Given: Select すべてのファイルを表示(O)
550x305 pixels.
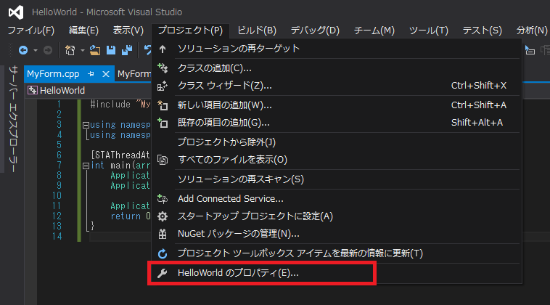Looking at the screenshot, I should 337,160.
